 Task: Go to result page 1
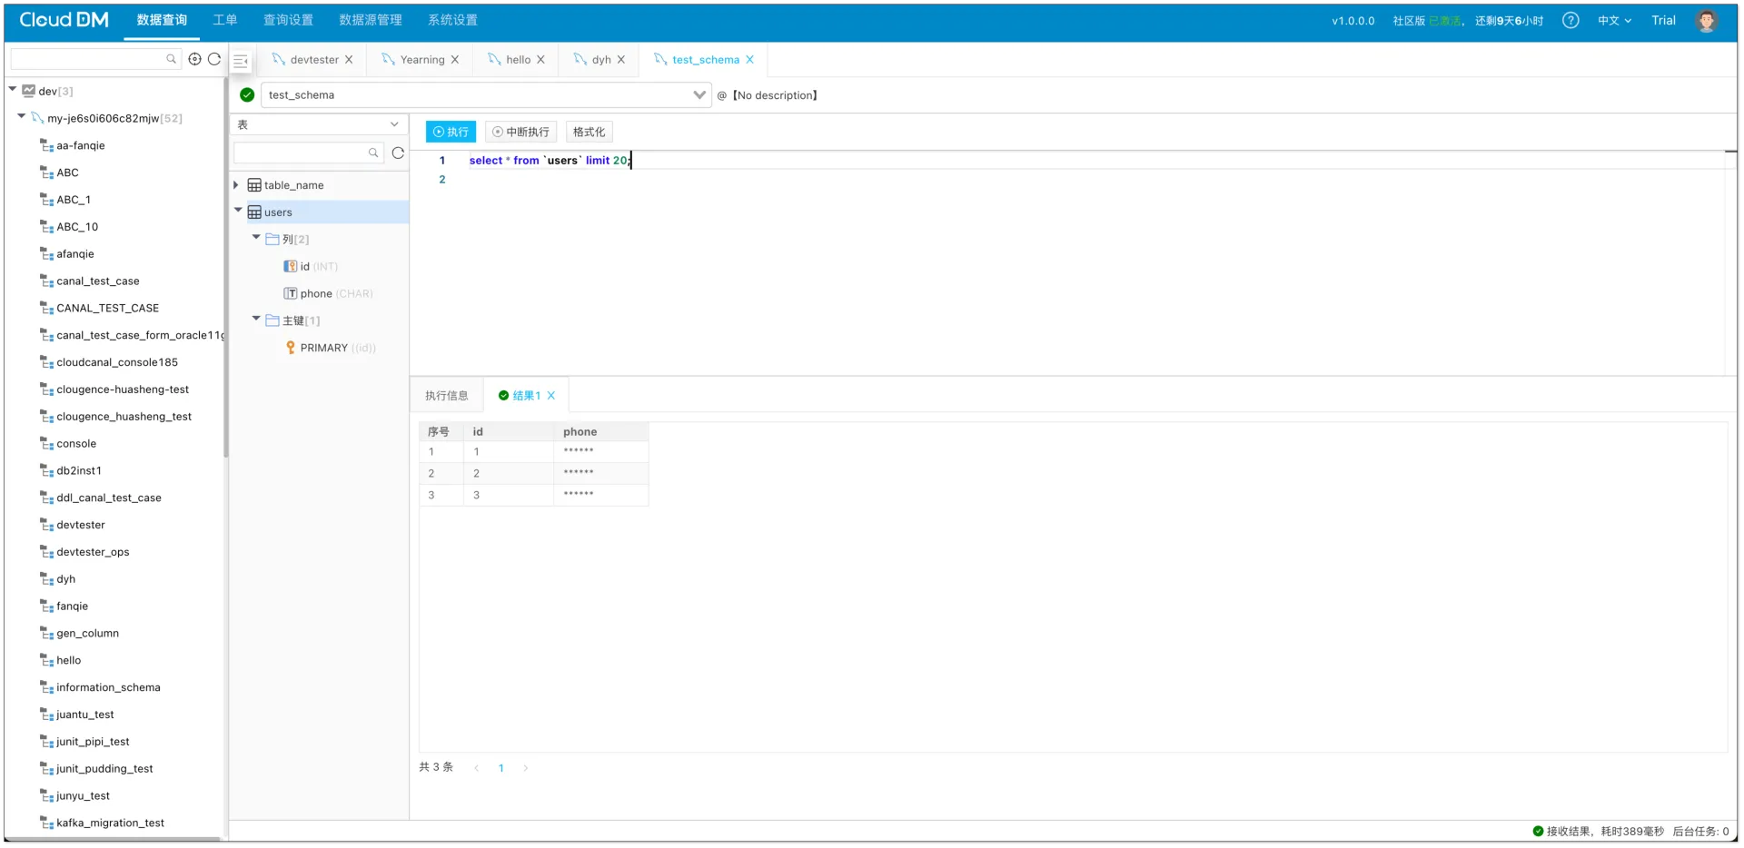(x=500, y=768)
